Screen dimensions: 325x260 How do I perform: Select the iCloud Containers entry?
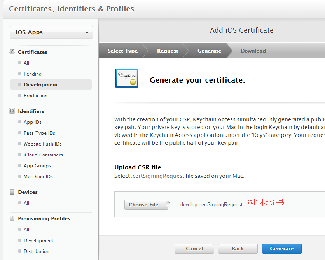[43, 155]
